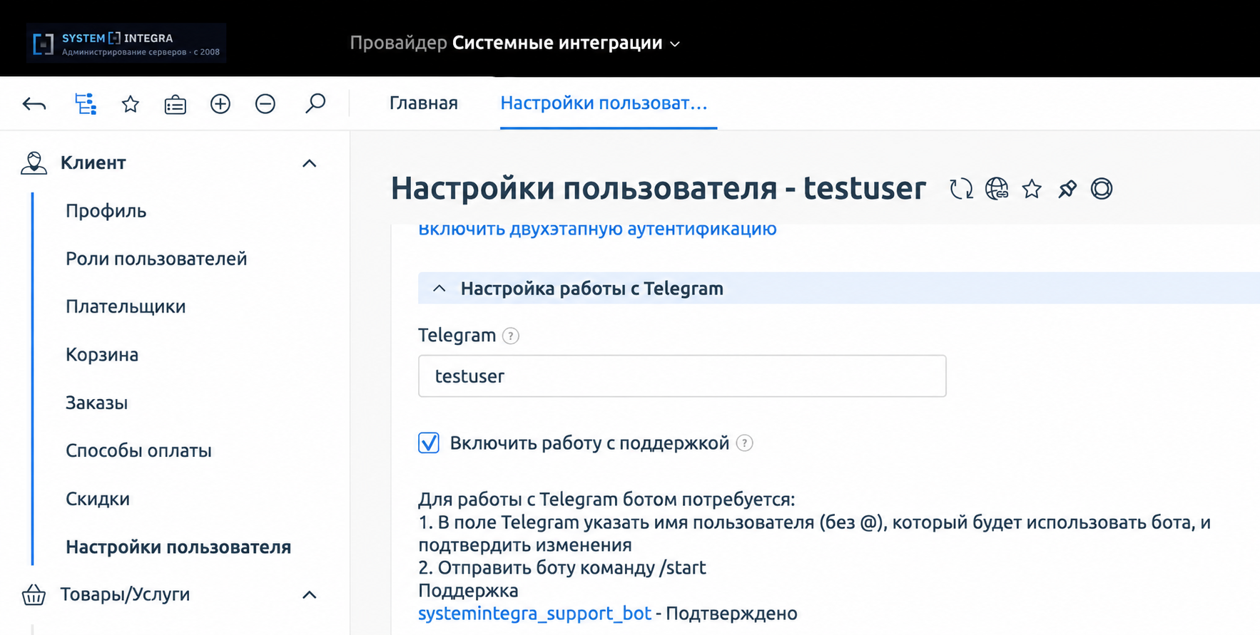Collapse Настройка работы с Telegram section

(x=440, y=289)
